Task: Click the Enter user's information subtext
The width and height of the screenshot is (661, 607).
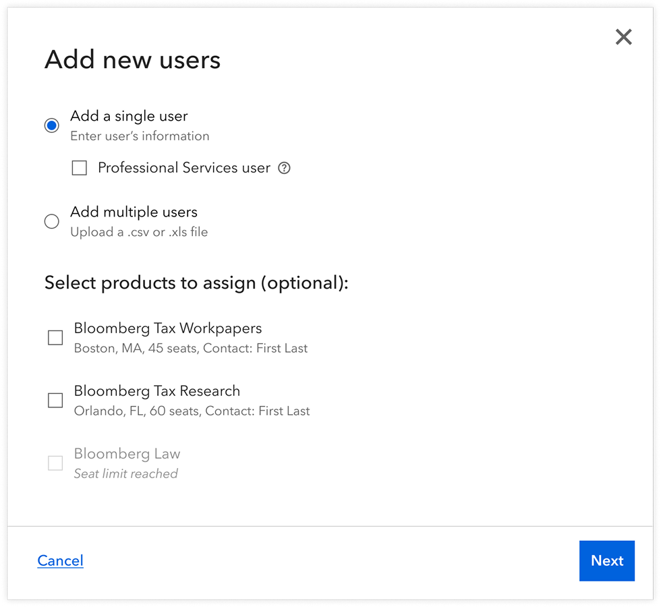Action: 140,136
